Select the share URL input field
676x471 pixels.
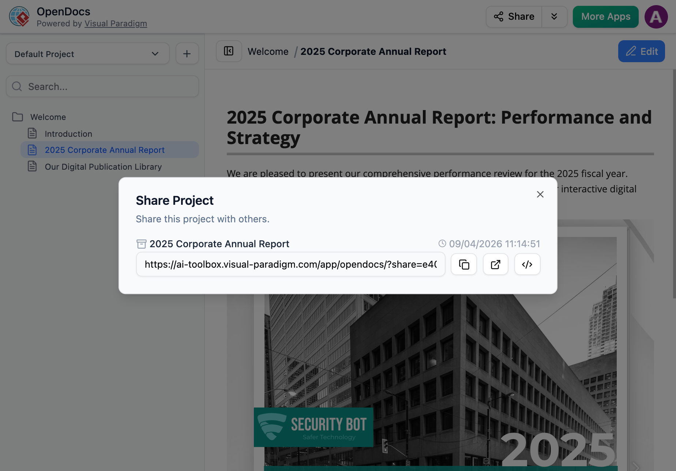point(290,264)
